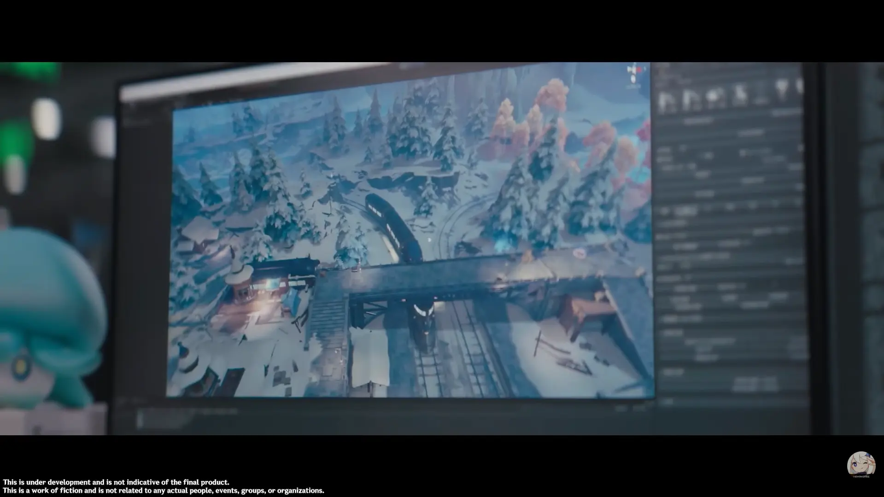This screenshot has width=884, height=497.
Task: Click the Paimon avatar icon at bottom right
Action: (861, 464)
